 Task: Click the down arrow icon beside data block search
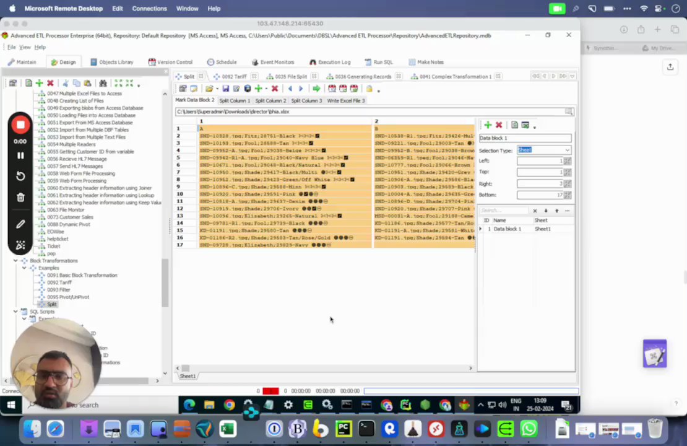coord(546,211)
